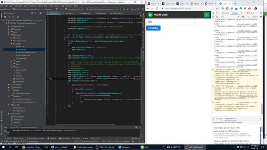The height and width of the screenshot is (150, 267).
Task: Collapse the Providers folder
Action: [9, 96]
